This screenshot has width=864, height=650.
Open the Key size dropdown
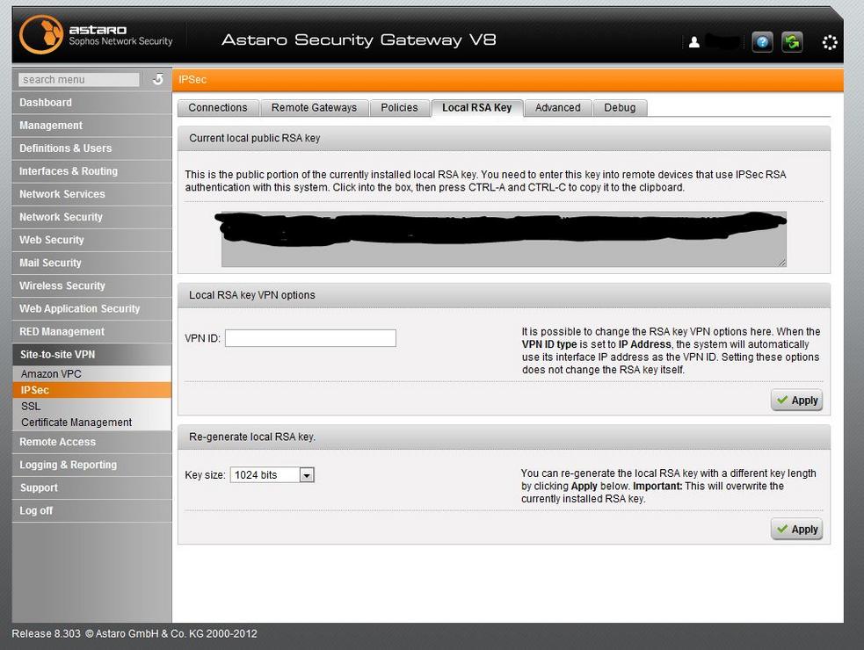click(x=272, y=475)
